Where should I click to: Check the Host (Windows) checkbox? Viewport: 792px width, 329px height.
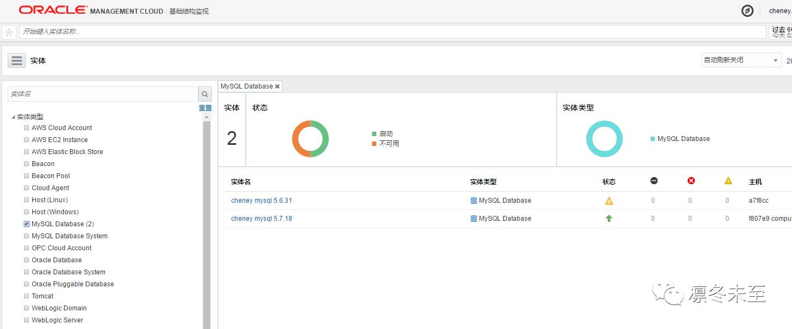coord(26,212)
